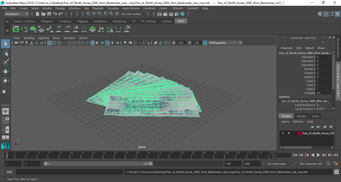Screen dimensions: 341x182
Task: Toggle wireframe cube display in viewport
Action: coord(87,43)
